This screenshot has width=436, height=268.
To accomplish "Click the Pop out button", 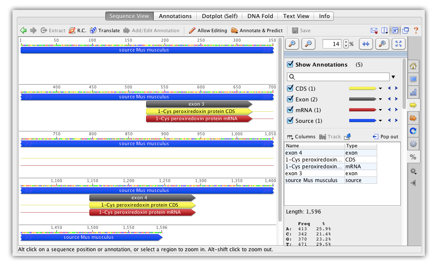I will 385,137.
